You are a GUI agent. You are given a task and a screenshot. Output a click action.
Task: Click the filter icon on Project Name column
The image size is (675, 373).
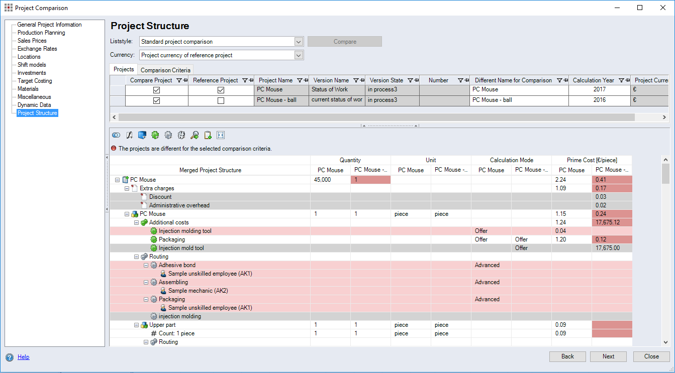coord(300,80)
